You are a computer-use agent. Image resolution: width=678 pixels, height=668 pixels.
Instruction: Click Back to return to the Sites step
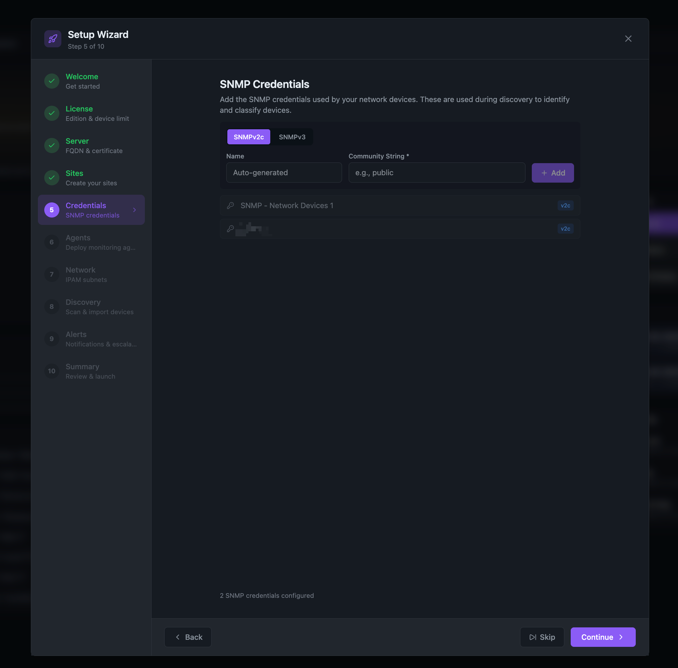188,637
